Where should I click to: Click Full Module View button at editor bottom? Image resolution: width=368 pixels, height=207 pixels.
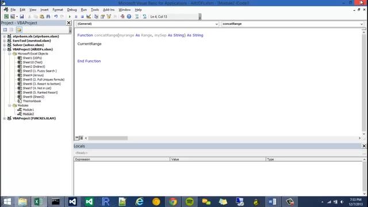(81, 138)
